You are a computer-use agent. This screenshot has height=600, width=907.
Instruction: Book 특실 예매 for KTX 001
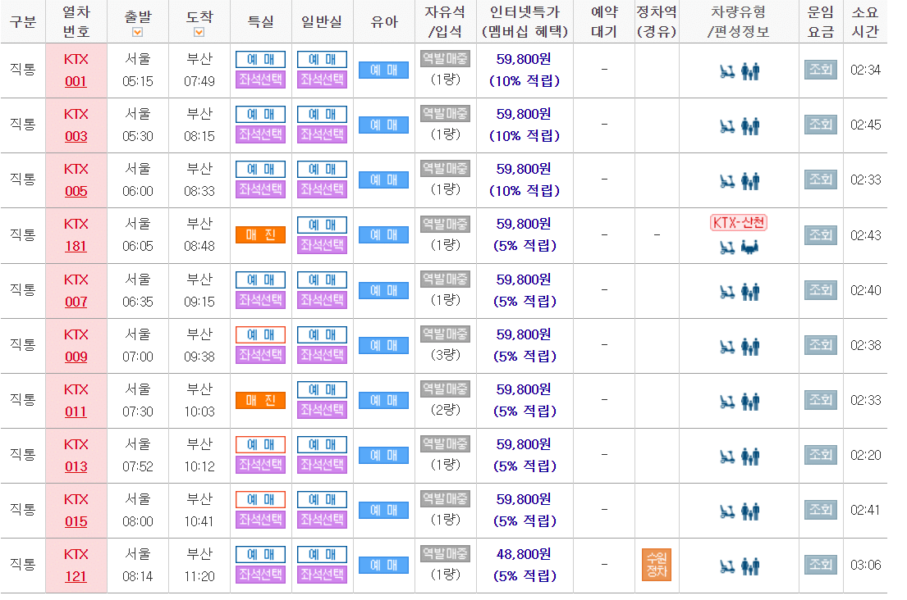click(x=260, y=60)
